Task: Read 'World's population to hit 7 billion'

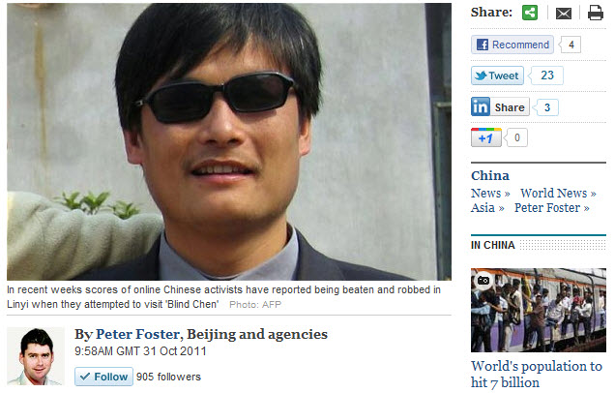Action: click(537, 375)
